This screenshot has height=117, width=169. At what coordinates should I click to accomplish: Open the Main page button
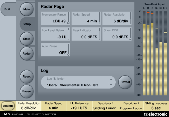[26, 9]
